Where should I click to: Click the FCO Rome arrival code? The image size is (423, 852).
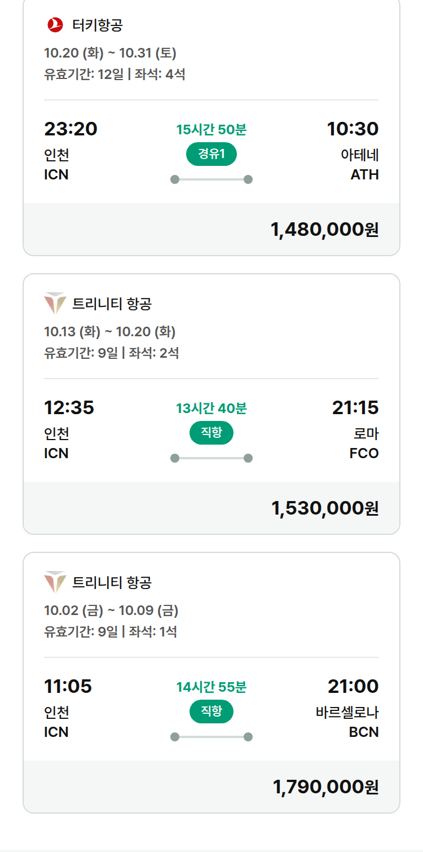pos(364,453)
